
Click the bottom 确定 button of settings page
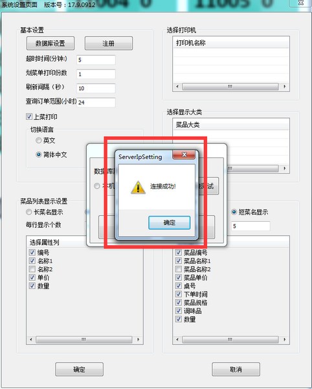79,370
